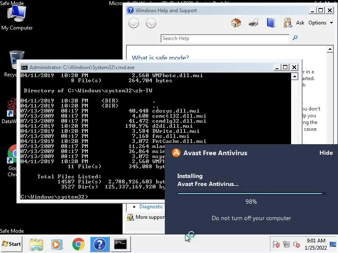This screenshot has width=338, height=253.
Task: Open Browse Help book icon
Action: click(271, 23)
